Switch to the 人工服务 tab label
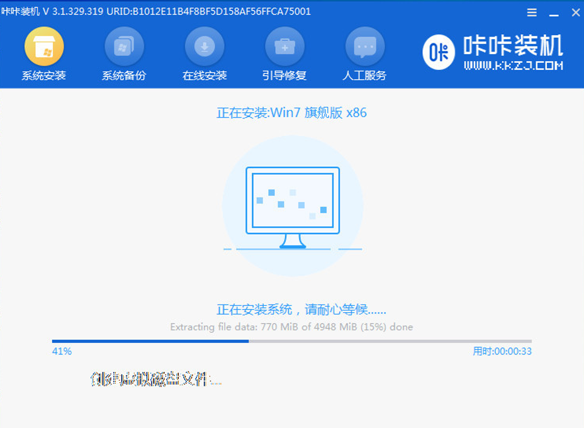This screenshot has width=584, height=428. (x=364, y=76)
